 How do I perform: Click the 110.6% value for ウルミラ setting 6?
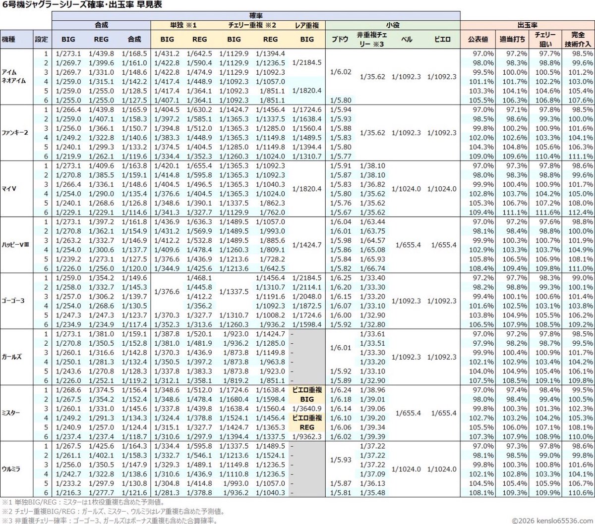[580, 493]
